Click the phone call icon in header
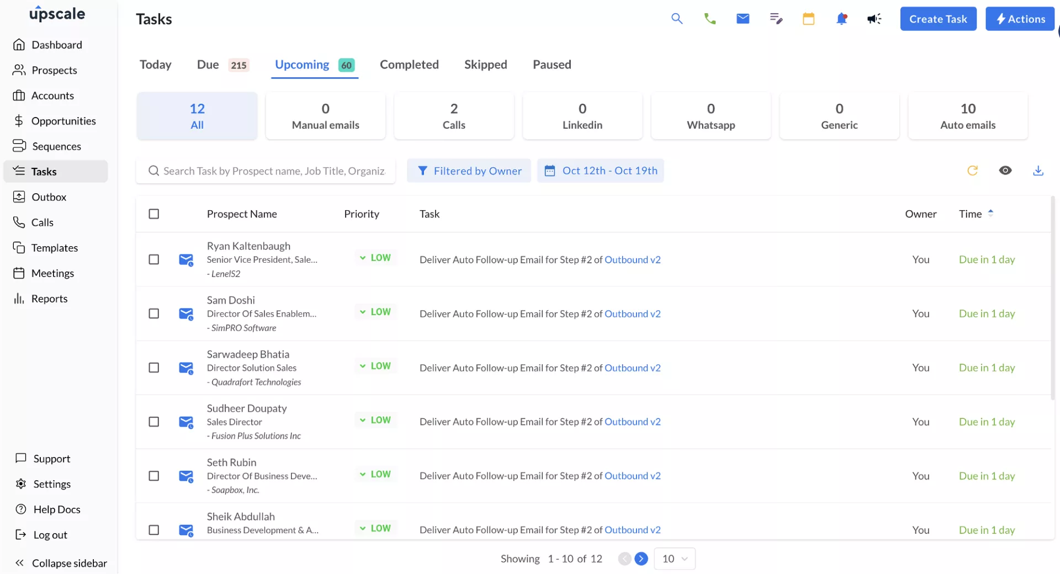The width and height of the screenshot is (1060, 574). pos(710,19)
